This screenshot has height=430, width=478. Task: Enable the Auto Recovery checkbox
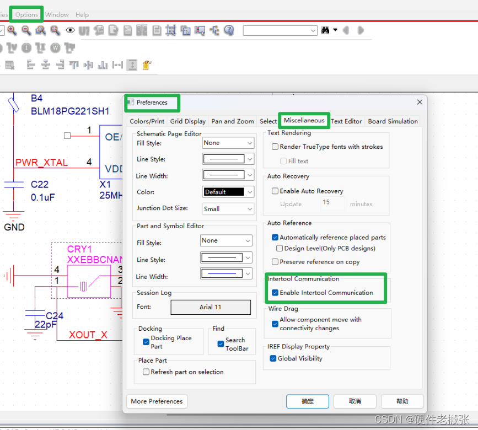(275, 191)
